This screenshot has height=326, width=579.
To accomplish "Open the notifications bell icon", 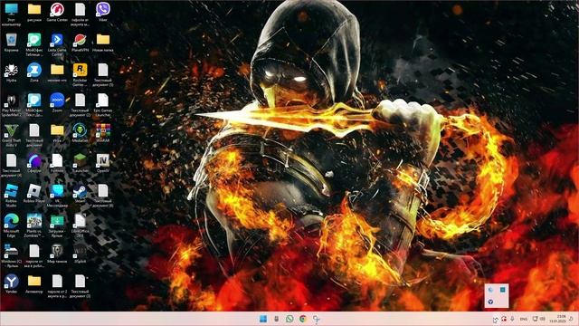I will tap(571, 319).
